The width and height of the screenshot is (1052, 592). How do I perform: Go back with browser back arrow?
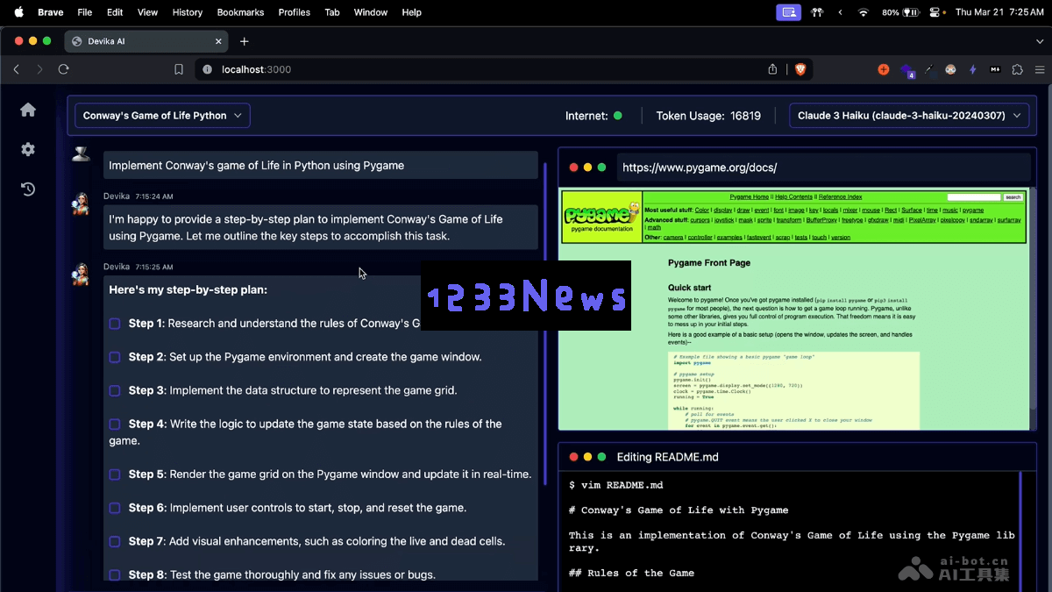17,69
